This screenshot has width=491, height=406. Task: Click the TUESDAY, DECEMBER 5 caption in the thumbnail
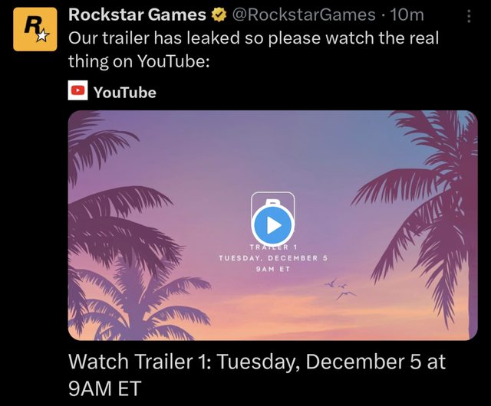tap(273, 258)
